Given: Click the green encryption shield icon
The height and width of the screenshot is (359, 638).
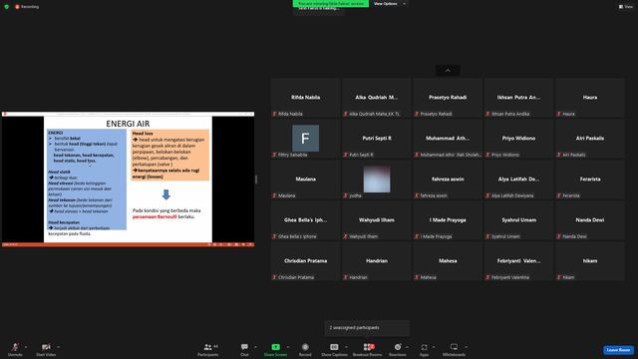Looking at the screenshot, I should tap(7, 7).
